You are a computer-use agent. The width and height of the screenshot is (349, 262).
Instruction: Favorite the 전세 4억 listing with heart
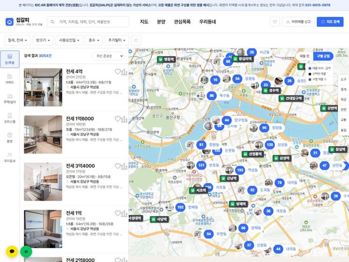(118, 71)
